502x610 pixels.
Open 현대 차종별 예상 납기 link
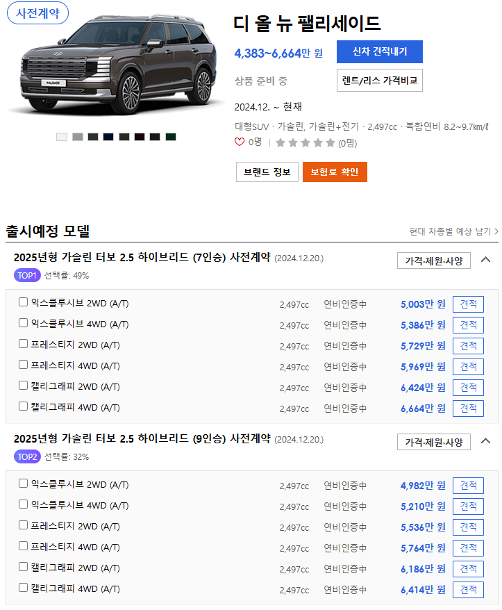454,231
